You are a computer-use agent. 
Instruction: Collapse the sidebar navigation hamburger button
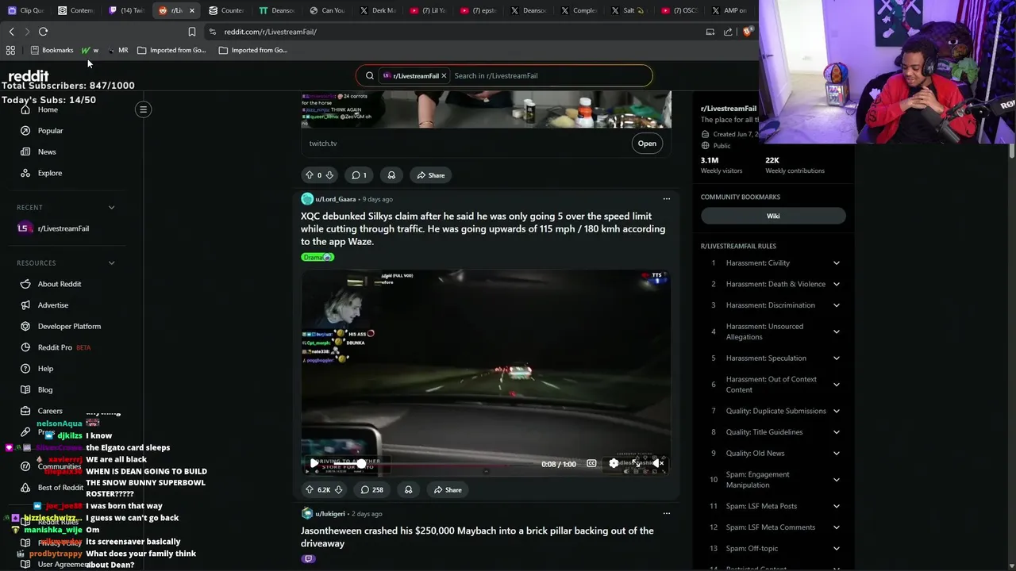tap(144, 109)
